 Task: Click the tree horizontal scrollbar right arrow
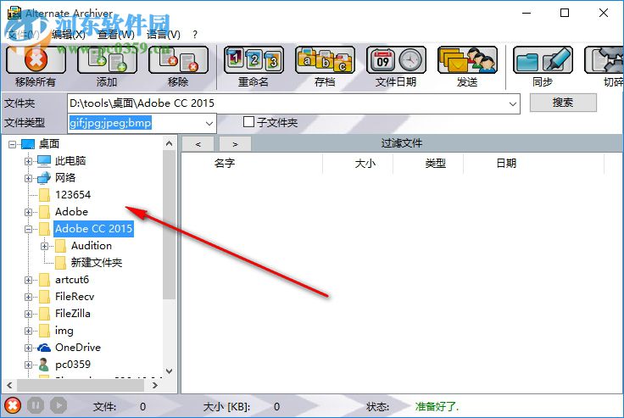(155, 385)
